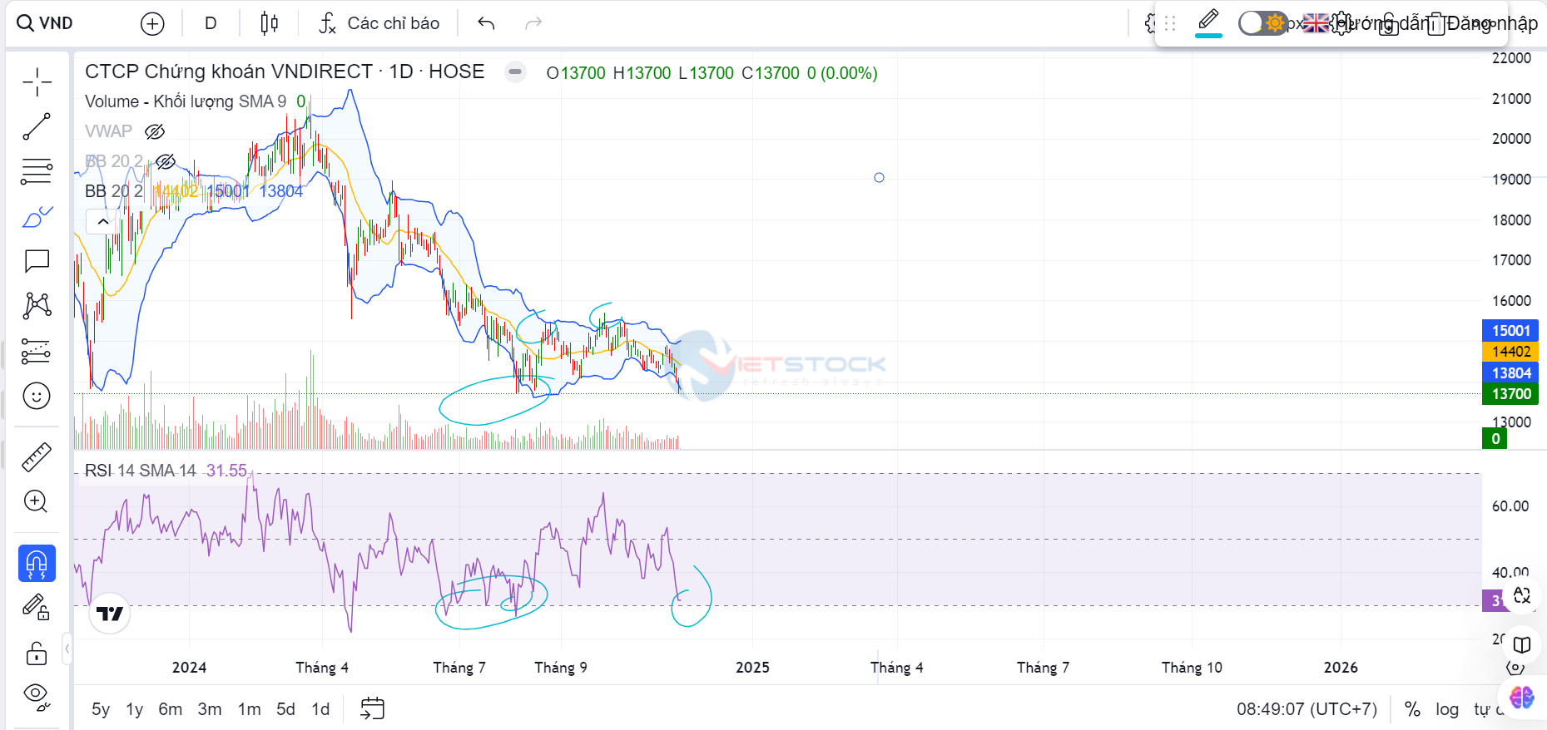Redo the last undone chart action
The height and width of the screenshot is (730, 1547).
(533, 23)
